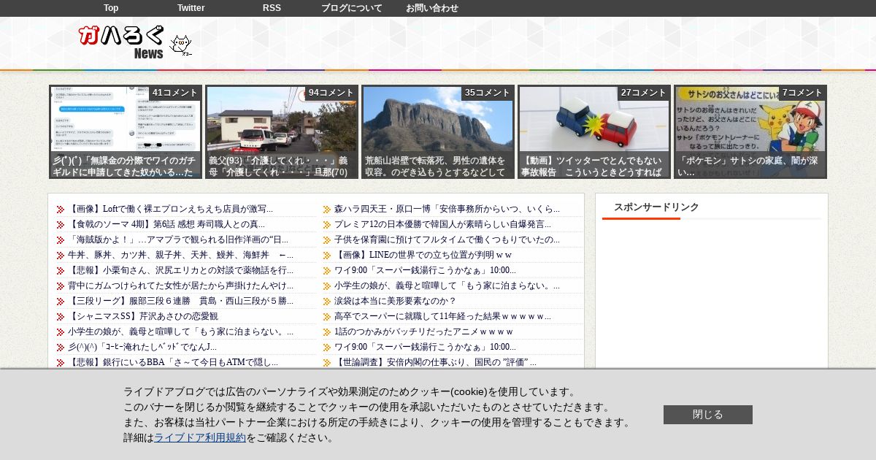
Task: Click yellow bullet icon beside 涙袋は本当に row
Action: (327, 302)
